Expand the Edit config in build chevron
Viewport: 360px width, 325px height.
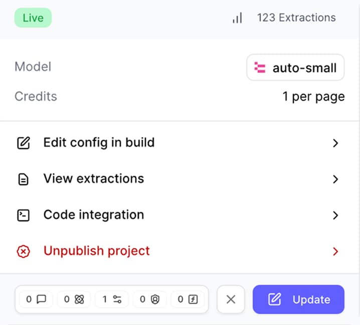click(x=335, y=143)
